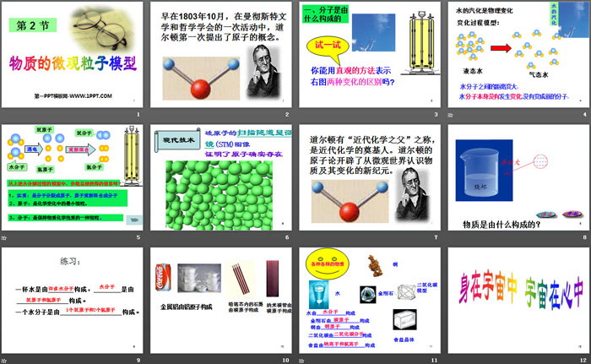Click the 通电 arrow on slide 5
The height and width of the screenshot is (364, 591).
[34, 149]
